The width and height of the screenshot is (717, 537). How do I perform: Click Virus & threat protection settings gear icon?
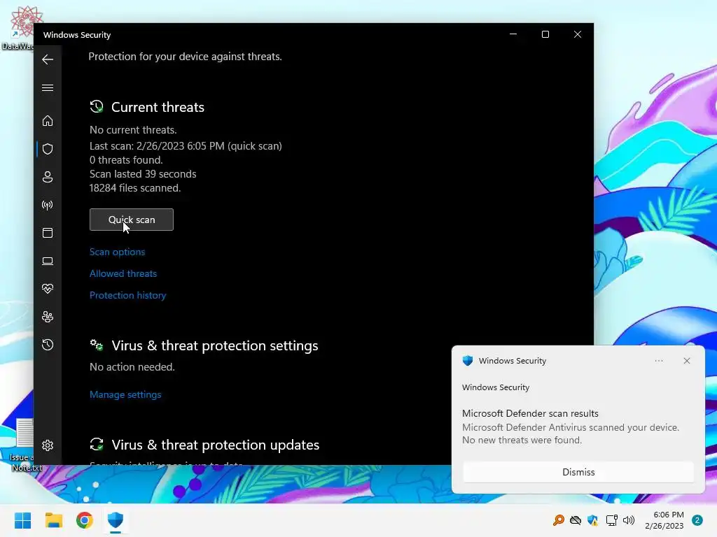(97, 345)
